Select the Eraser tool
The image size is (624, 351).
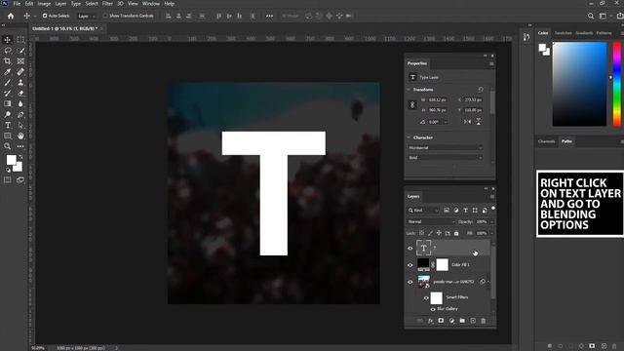tap(20, 94)
